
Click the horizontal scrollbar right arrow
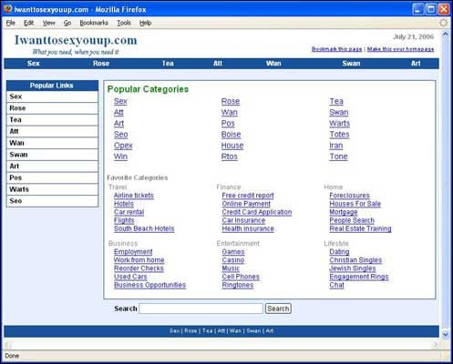tap(436, 344)
